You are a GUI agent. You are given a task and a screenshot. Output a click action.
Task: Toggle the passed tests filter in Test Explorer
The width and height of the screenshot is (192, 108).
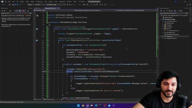(x=20, y=11)
